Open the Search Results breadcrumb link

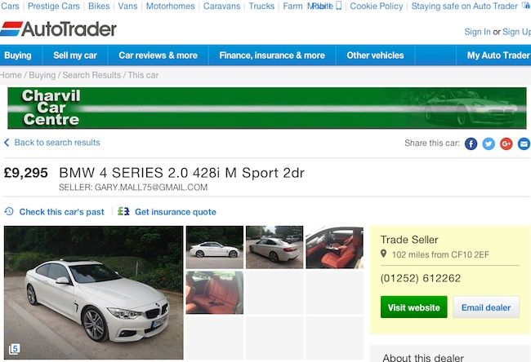[x=91, y=75]
